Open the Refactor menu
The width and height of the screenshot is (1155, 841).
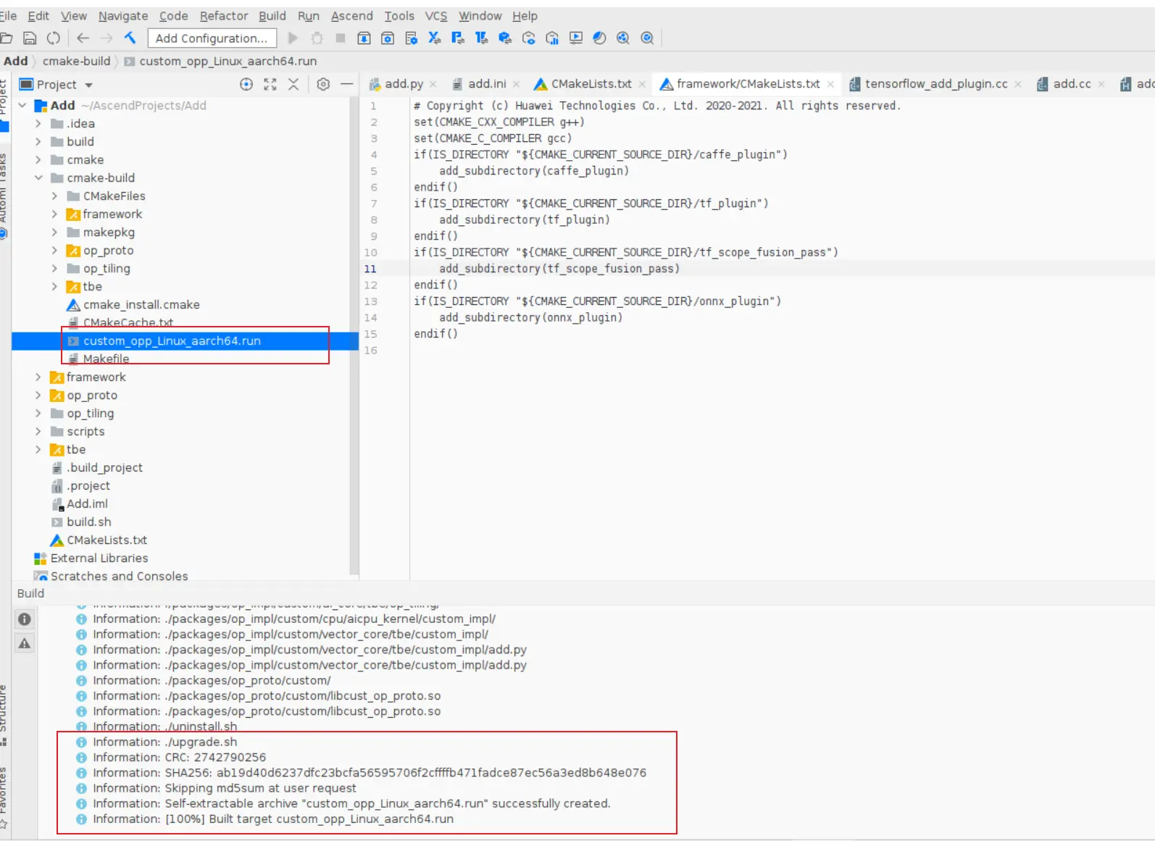click(x=224, y=16)
